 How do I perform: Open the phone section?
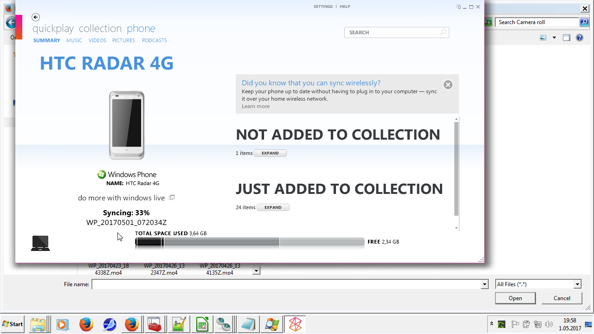(x=141, y=29)
